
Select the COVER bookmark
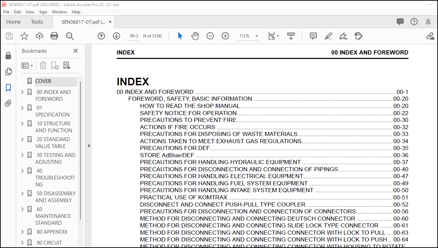pos(43,81)
